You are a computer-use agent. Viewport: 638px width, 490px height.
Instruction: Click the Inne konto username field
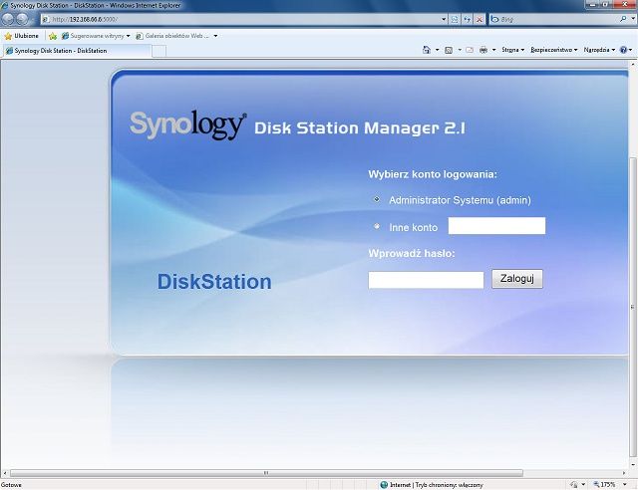click(x=496, y=226)
